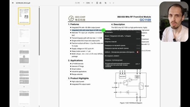Screen dimensions: 190x107
Task: Click 'Internet of Things' bullet
Action: (78, 66)
